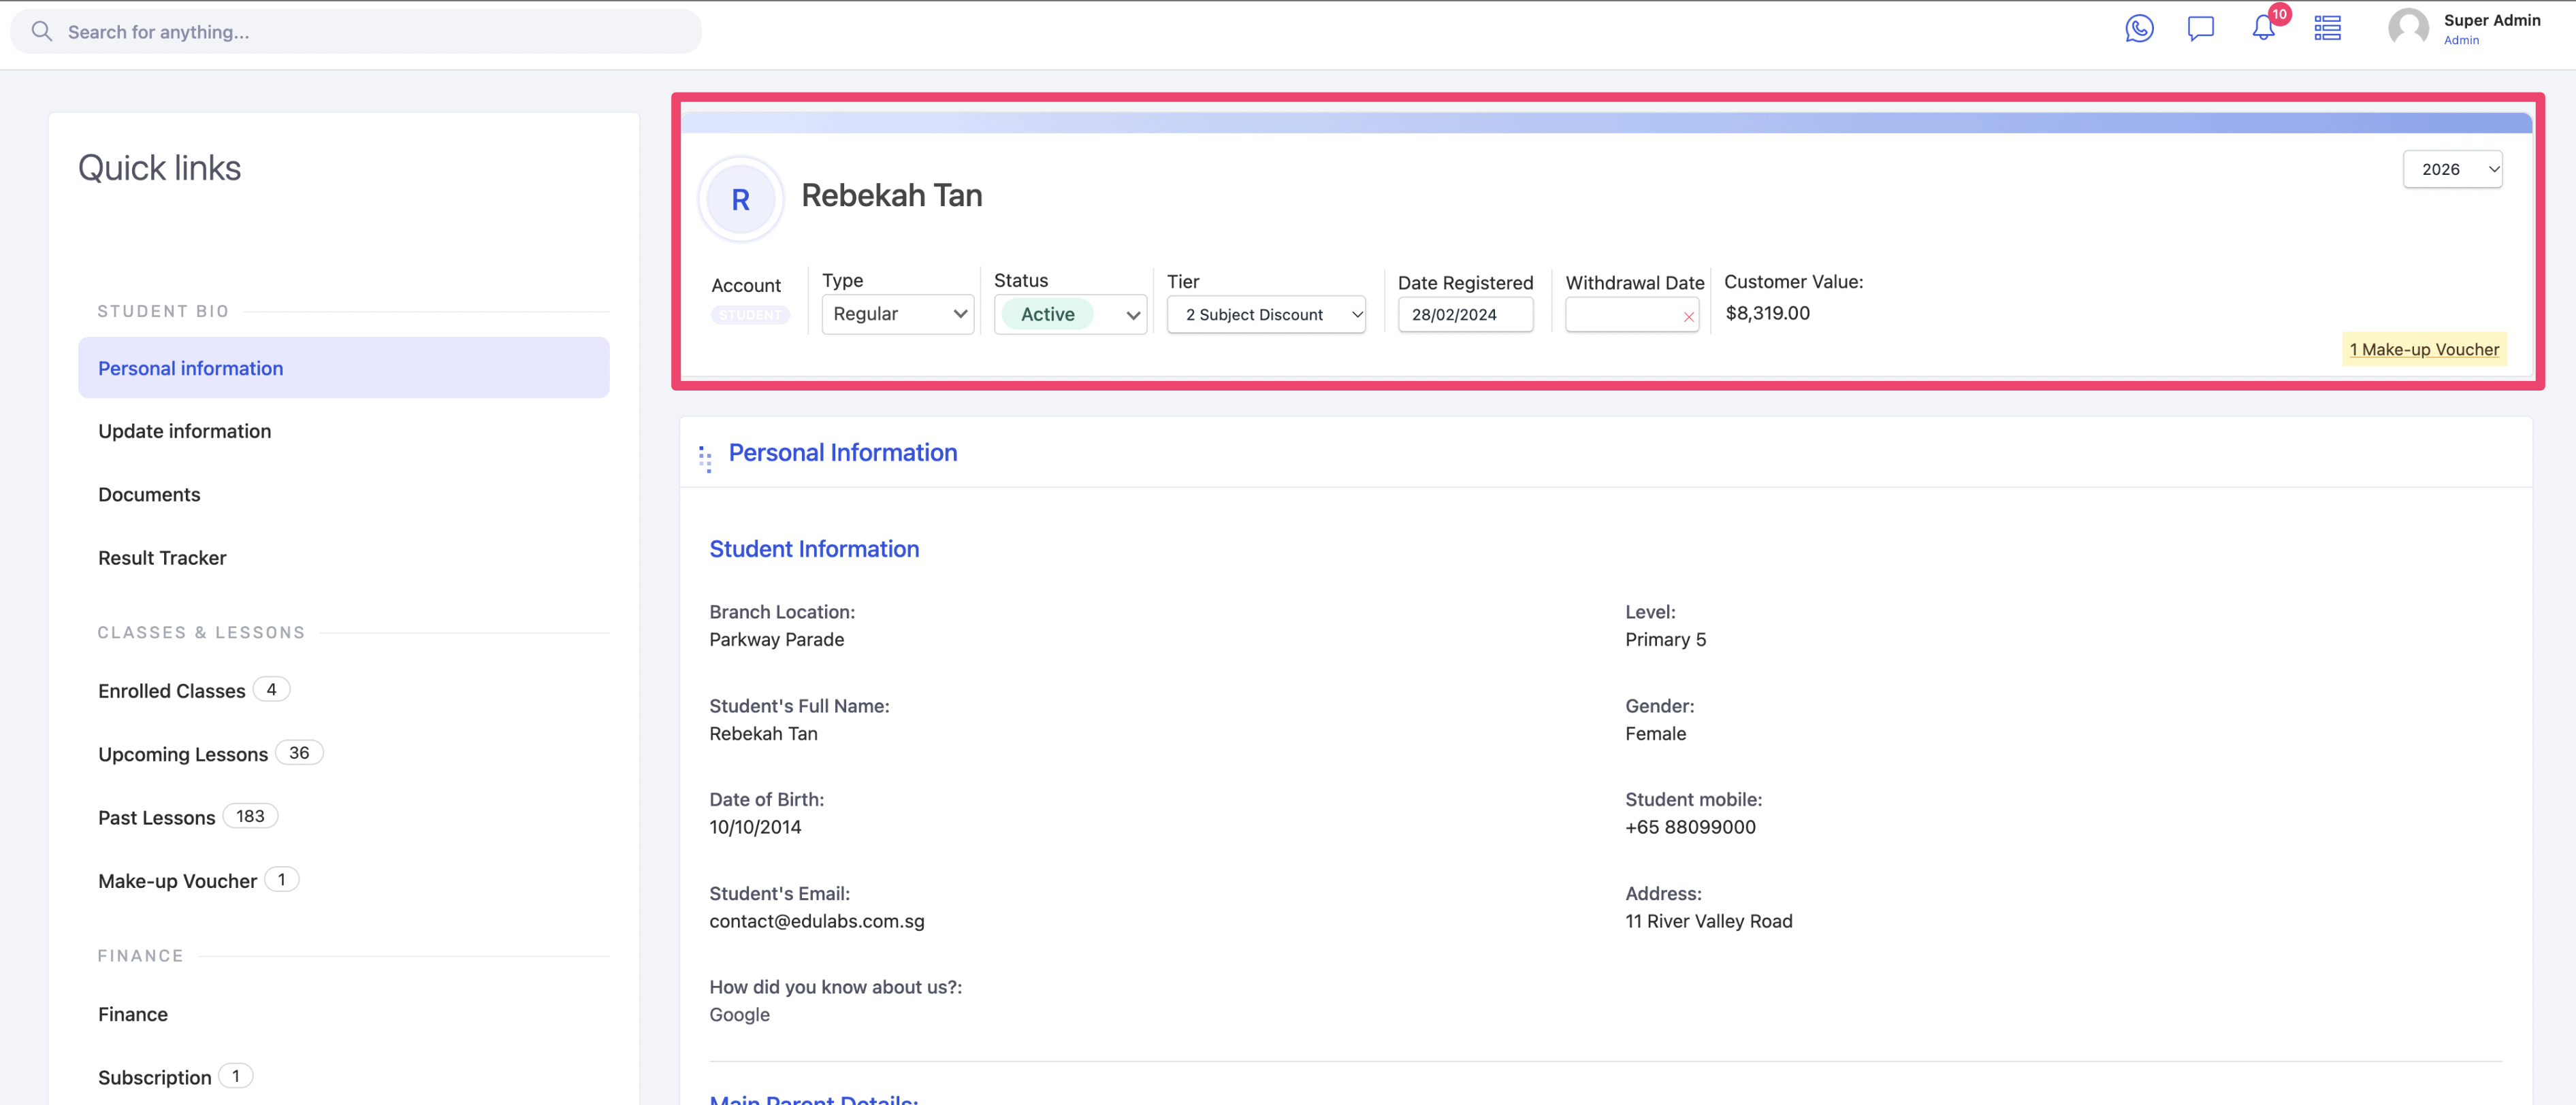Open Result Tracker section
Viewport: 2576px width, 1105px height.
coord(162,557)
